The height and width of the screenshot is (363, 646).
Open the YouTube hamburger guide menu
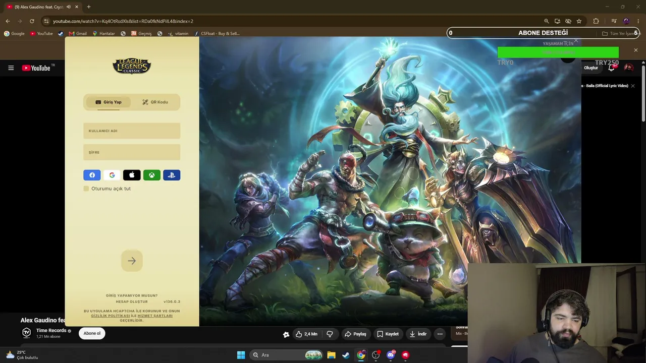point(11,68)
